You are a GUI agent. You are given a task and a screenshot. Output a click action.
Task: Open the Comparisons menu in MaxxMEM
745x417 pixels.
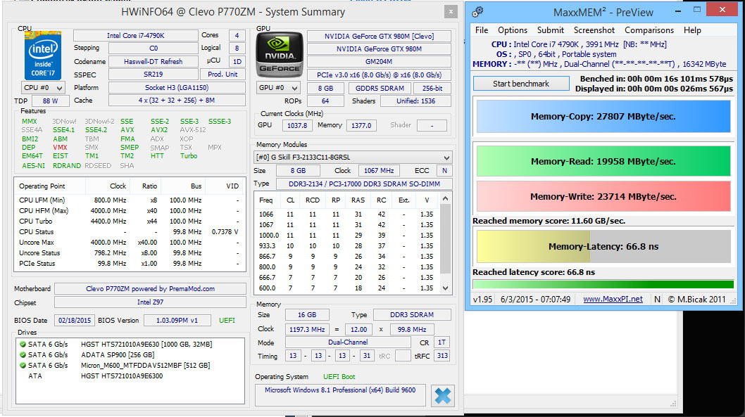click(x=649, y=30)
